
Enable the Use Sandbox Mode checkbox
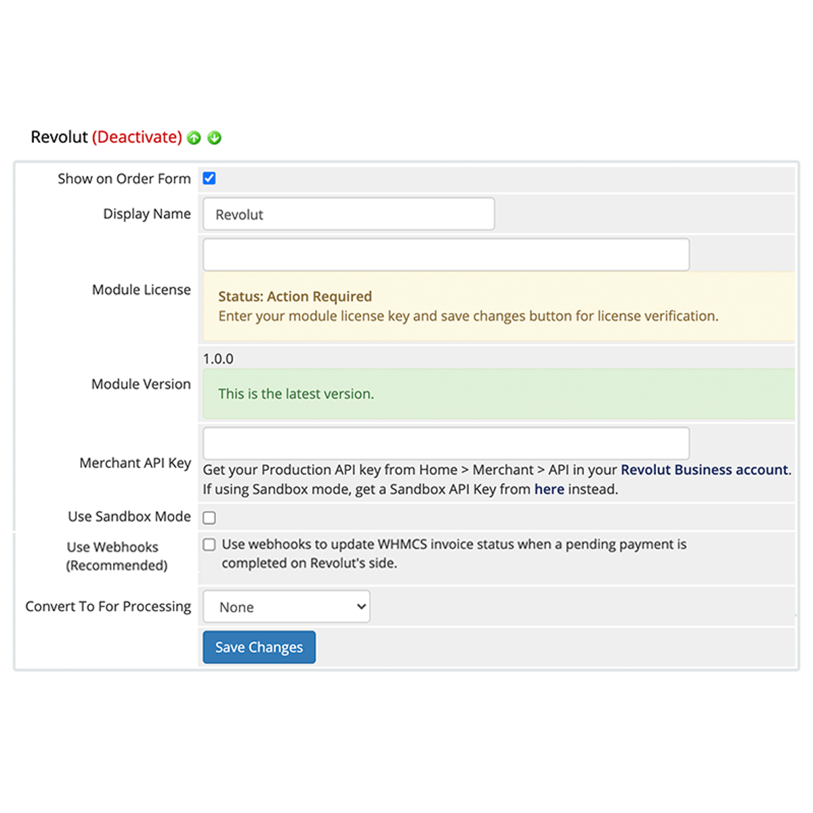coord(209,518)
